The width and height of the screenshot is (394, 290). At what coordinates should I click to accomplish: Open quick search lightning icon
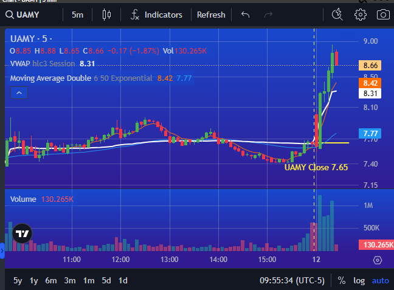pos(337,15)
